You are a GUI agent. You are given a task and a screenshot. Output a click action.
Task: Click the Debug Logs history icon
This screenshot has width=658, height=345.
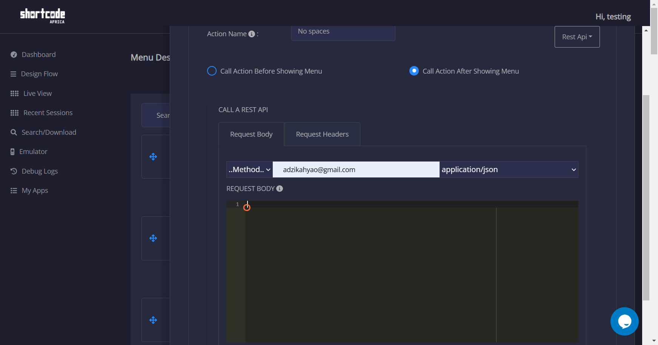pyautogui.click(x=14, y=171)
